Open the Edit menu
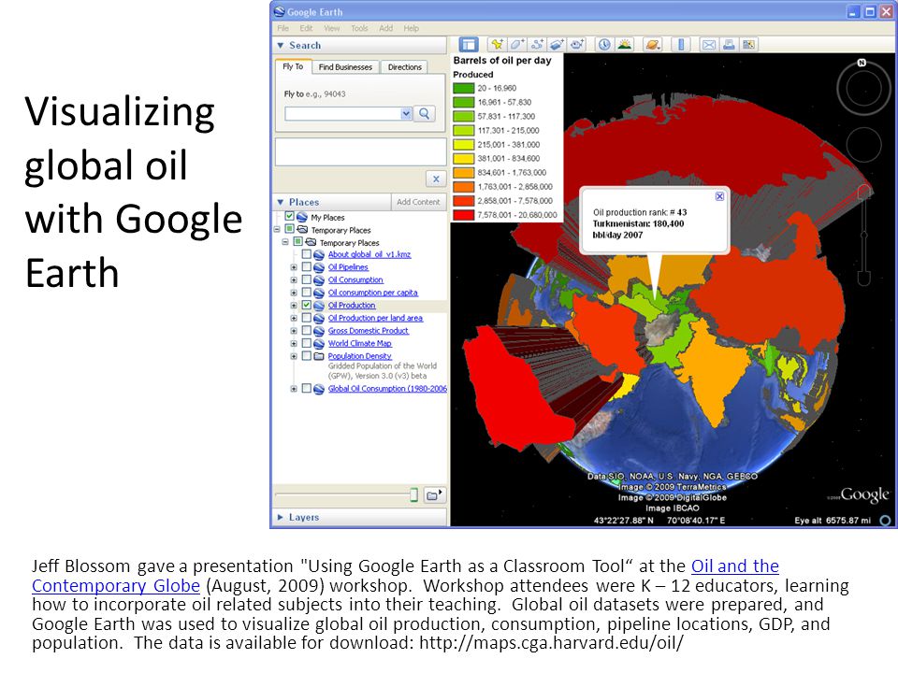The height and width of the screenshot is (673, 898). (x=307, y=28)
